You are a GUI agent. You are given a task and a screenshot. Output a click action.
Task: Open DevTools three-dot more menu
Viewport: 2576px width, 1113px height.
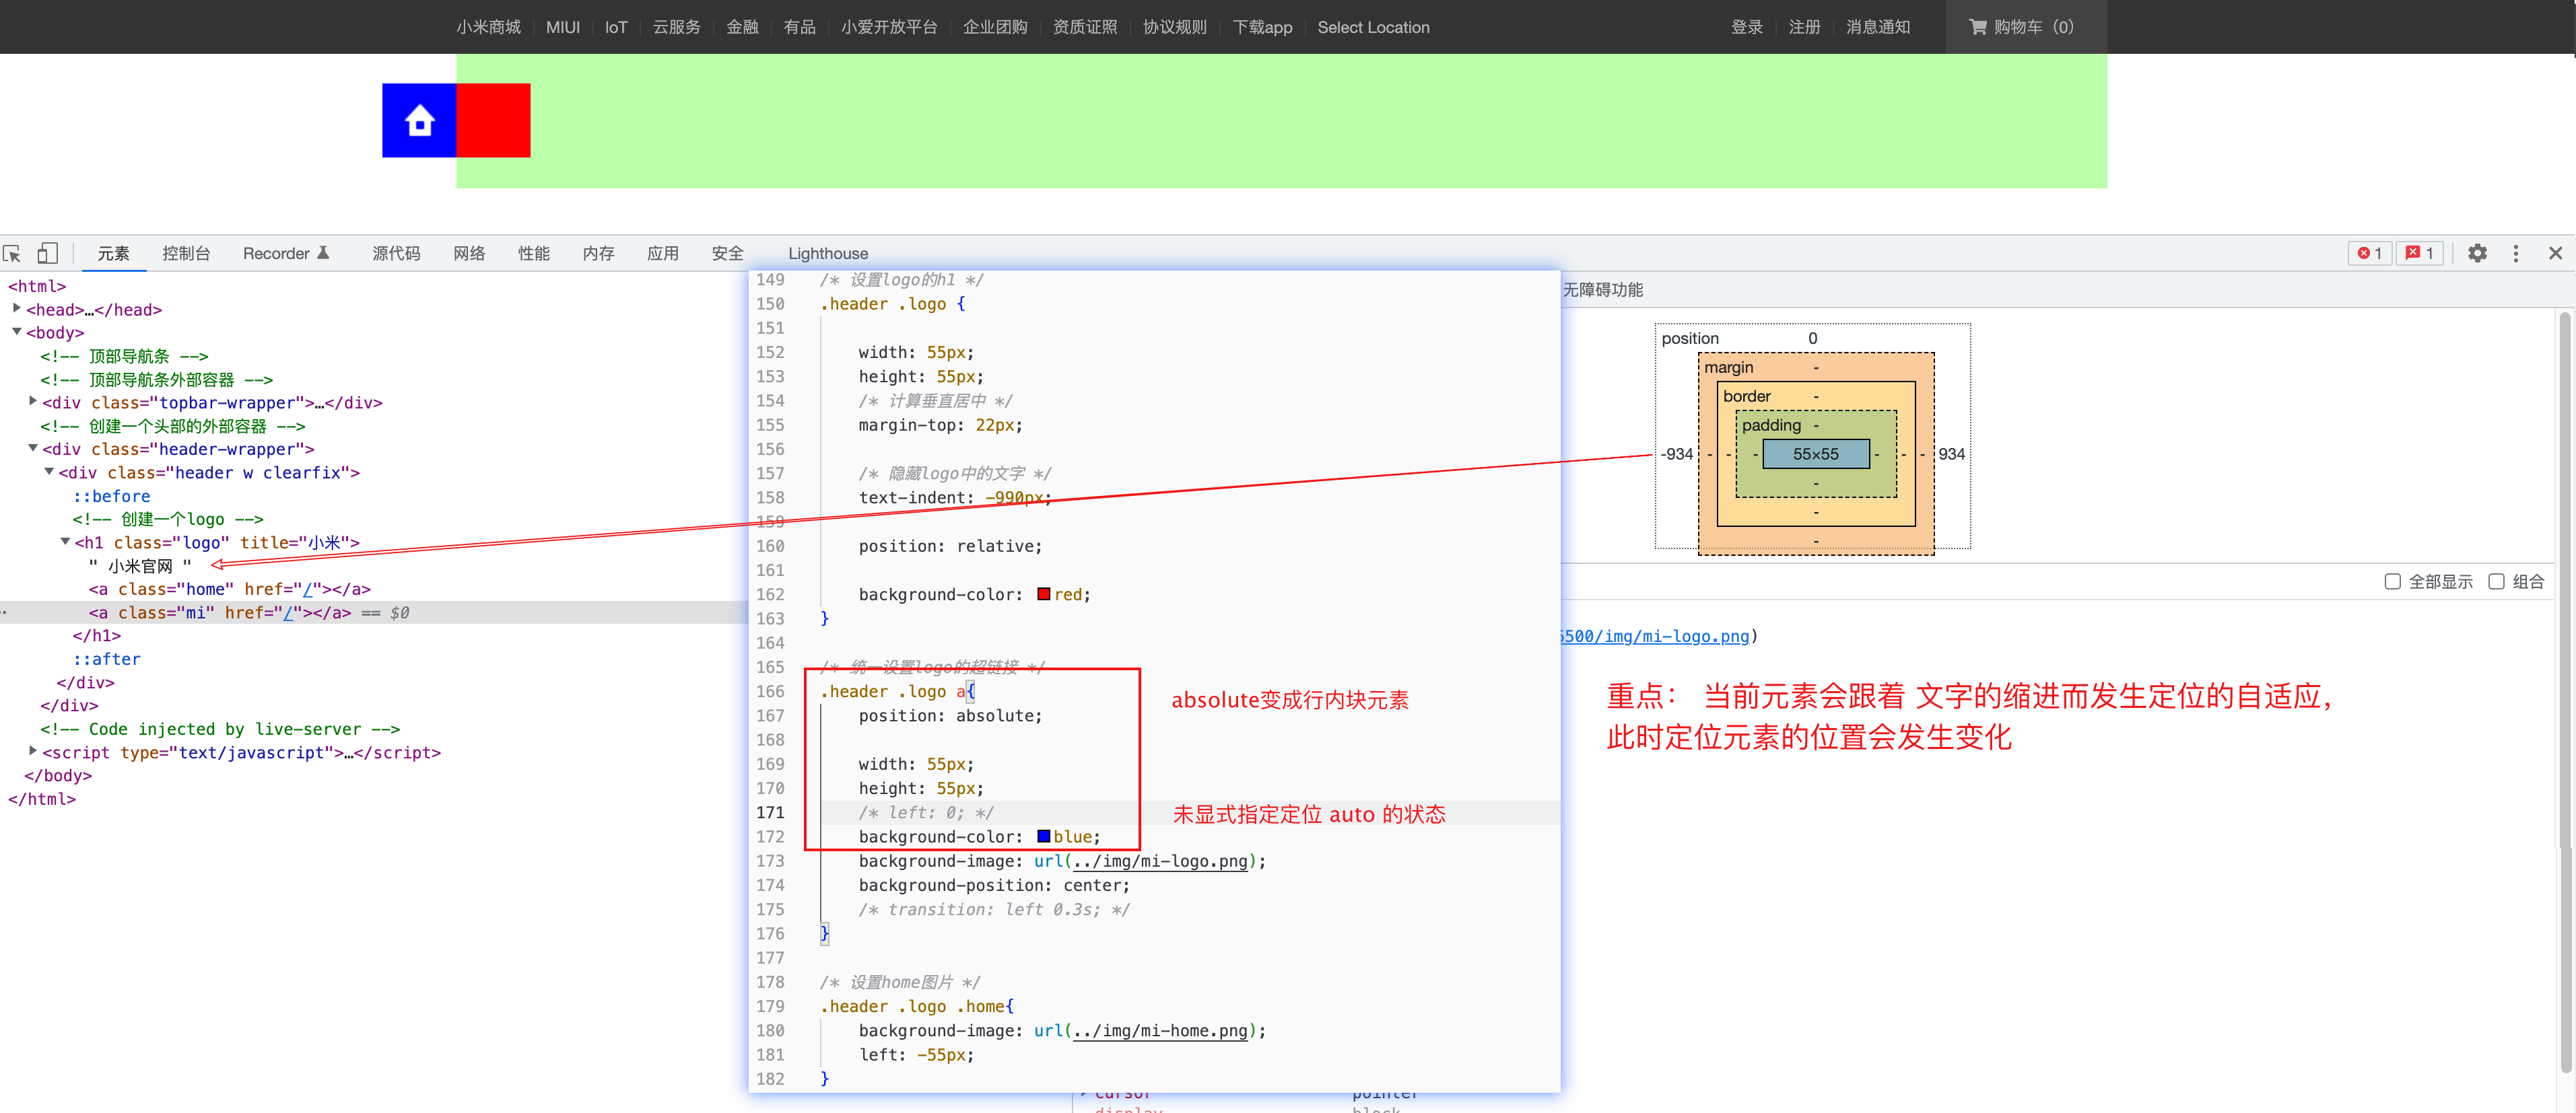point(2516,254)
